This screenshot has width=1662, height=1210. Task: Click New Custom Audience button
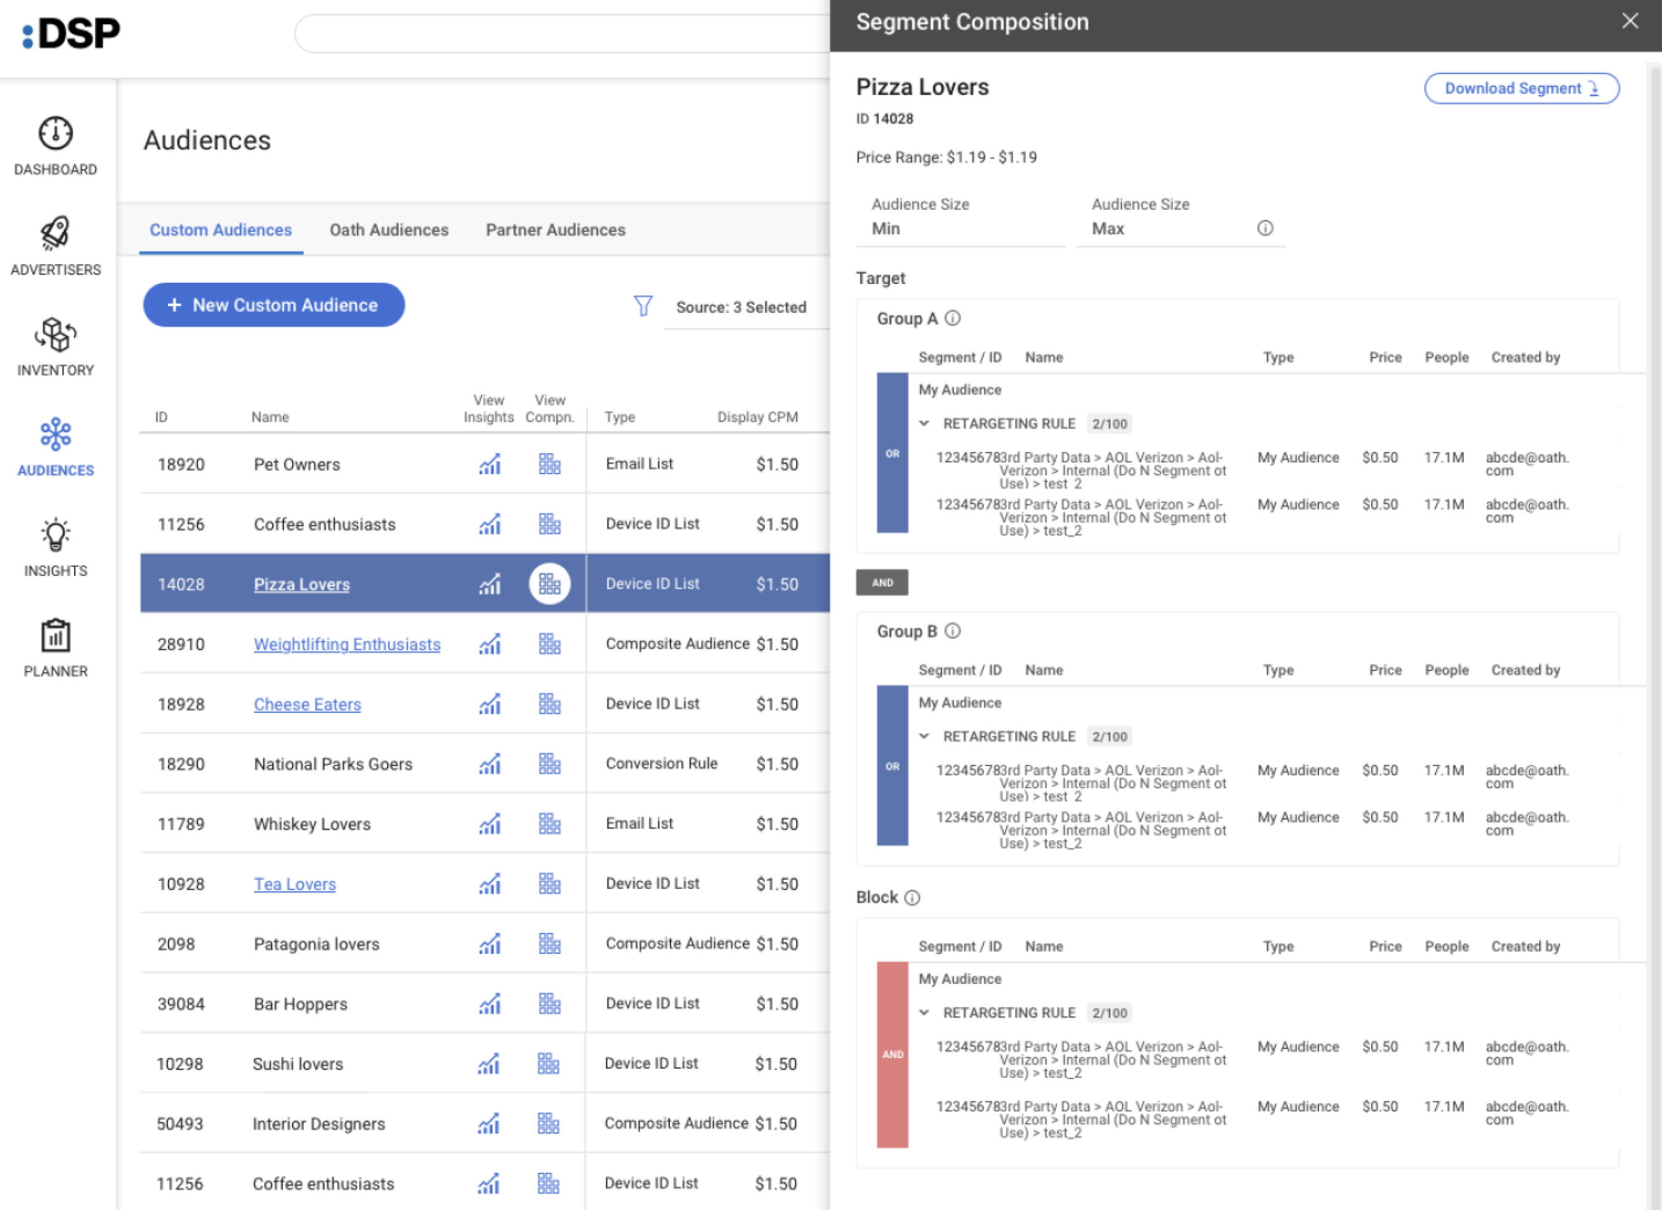274,305
